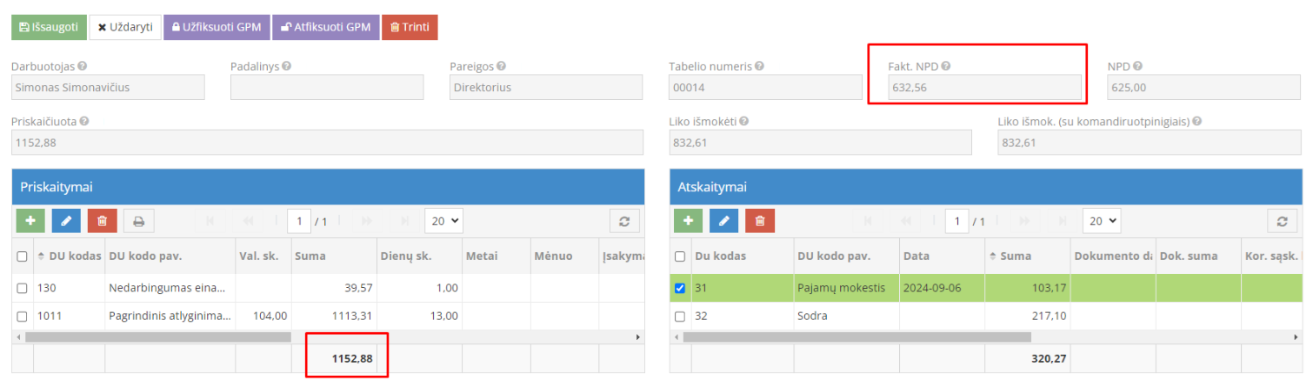Click the Atfiksuoti GPM button
Image resolution: width=1313 pixels, height=387 pixels.
(325, 27)
